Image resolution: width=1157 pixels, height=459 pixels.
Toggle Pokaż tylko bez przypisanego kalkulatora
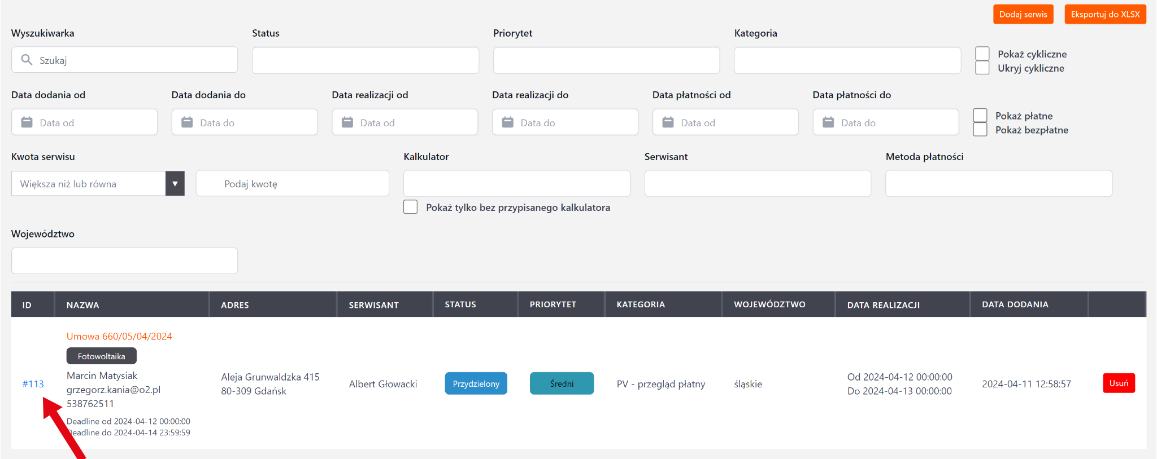411,207
